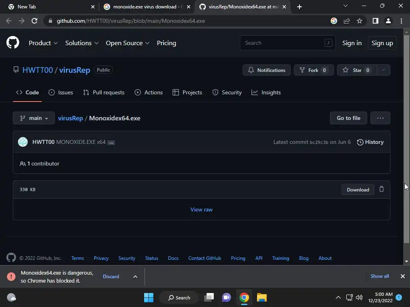Fork the repository button
The width and height of the screenshot is (410, 307).
(314, 70)
